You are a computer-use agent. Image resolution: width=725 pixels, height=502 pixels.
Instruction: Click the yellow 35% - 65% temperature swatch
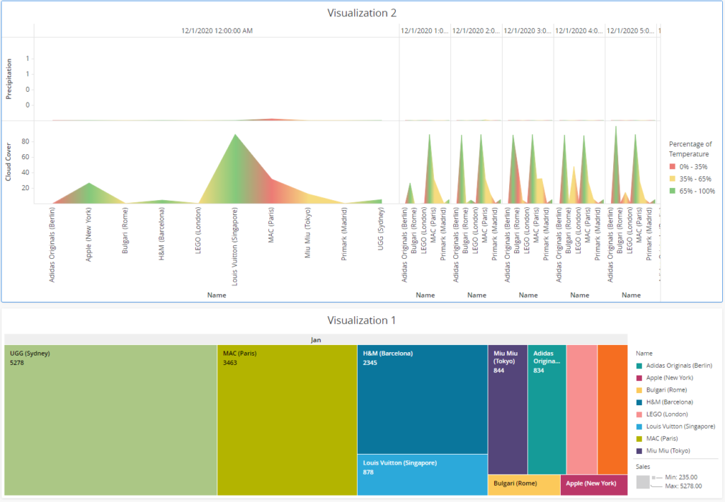pos(673,179)
